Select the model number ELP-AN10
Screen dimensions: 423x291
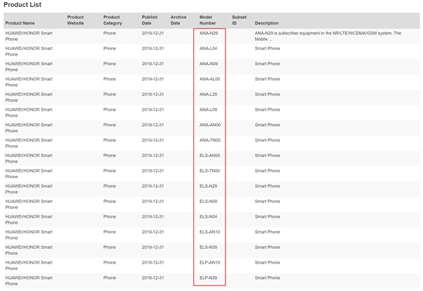[209, 262]
